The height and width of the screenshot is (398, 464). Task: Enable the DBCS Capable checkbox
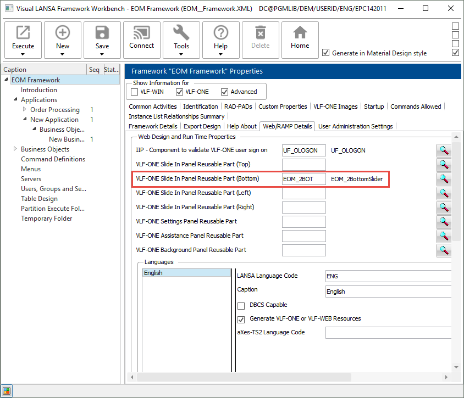241,306
